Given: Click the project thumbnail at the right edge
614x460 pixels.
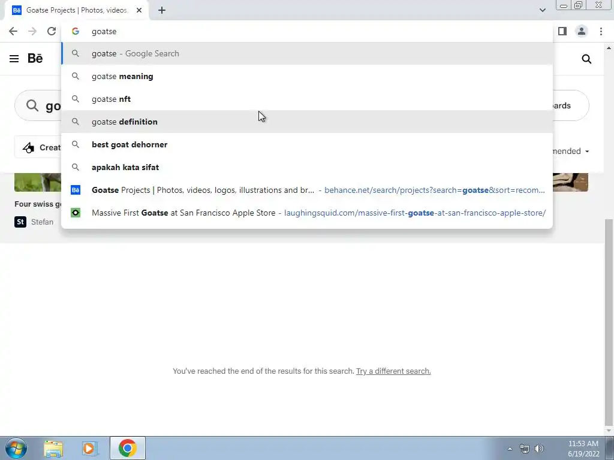Looking at the screenshot, I should pos(570,182).
